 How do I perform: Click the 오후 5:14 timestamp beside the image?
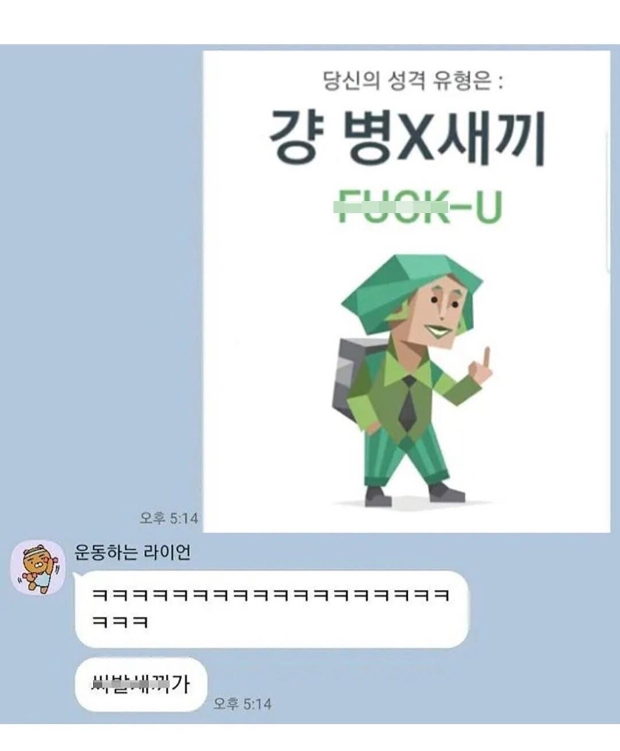(x=169, y=518)
